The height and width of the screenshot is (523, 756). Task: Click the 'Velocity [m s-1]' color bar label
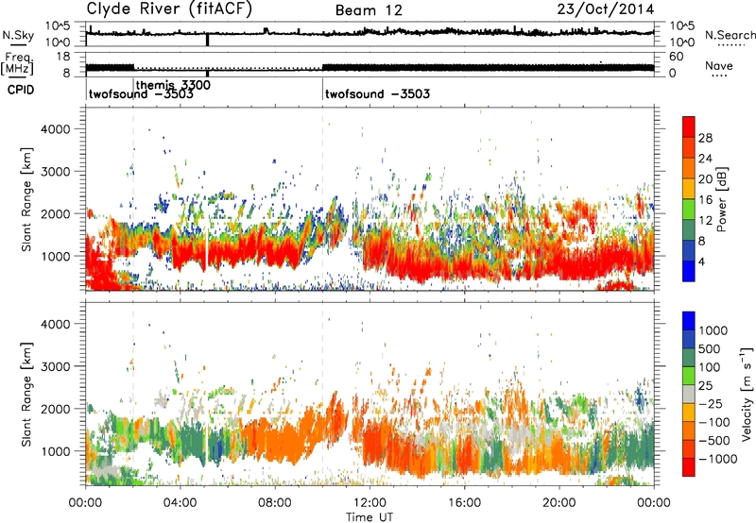coord(747,394)
